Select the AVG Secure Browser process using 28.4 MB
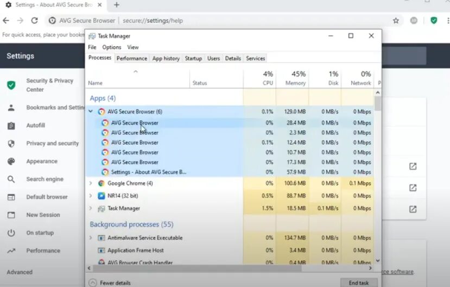 click(230, 123)
